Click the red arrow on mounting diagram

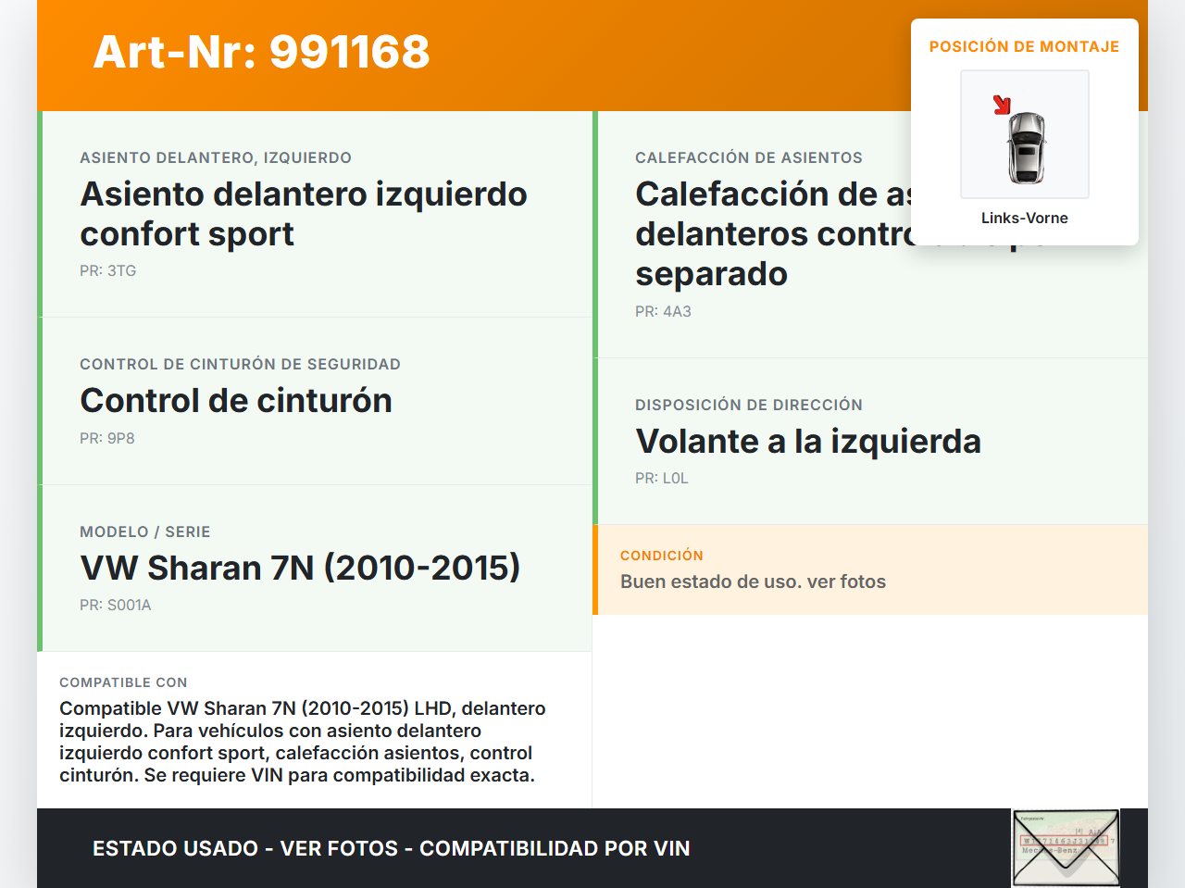point(1002,105)
